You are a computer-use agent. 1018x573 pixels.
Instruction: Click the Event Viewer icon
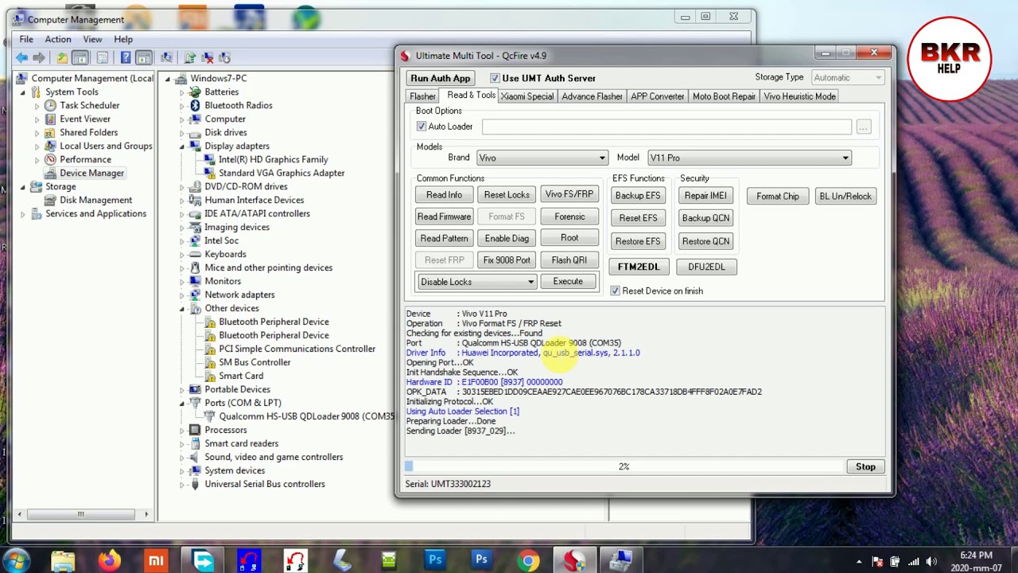[50, 119]
